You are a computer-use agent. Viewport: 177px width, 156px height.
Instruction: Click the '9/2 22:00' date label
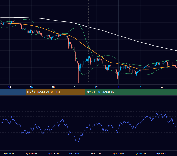(x=97, y=153)
